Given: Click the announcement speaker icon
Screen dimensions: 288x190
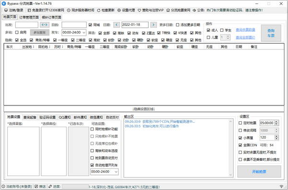Looking at the screenshot, I should tap(194, 10).
